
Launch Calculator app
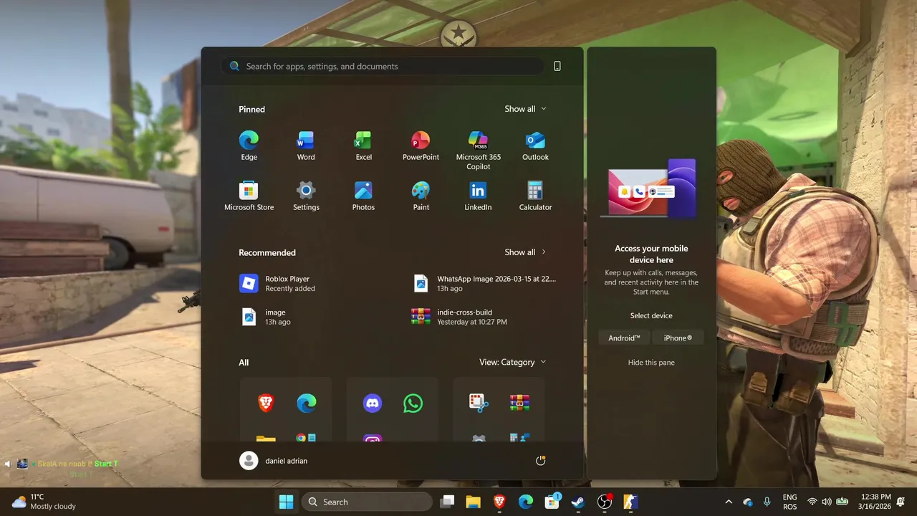tap(535, 196)
